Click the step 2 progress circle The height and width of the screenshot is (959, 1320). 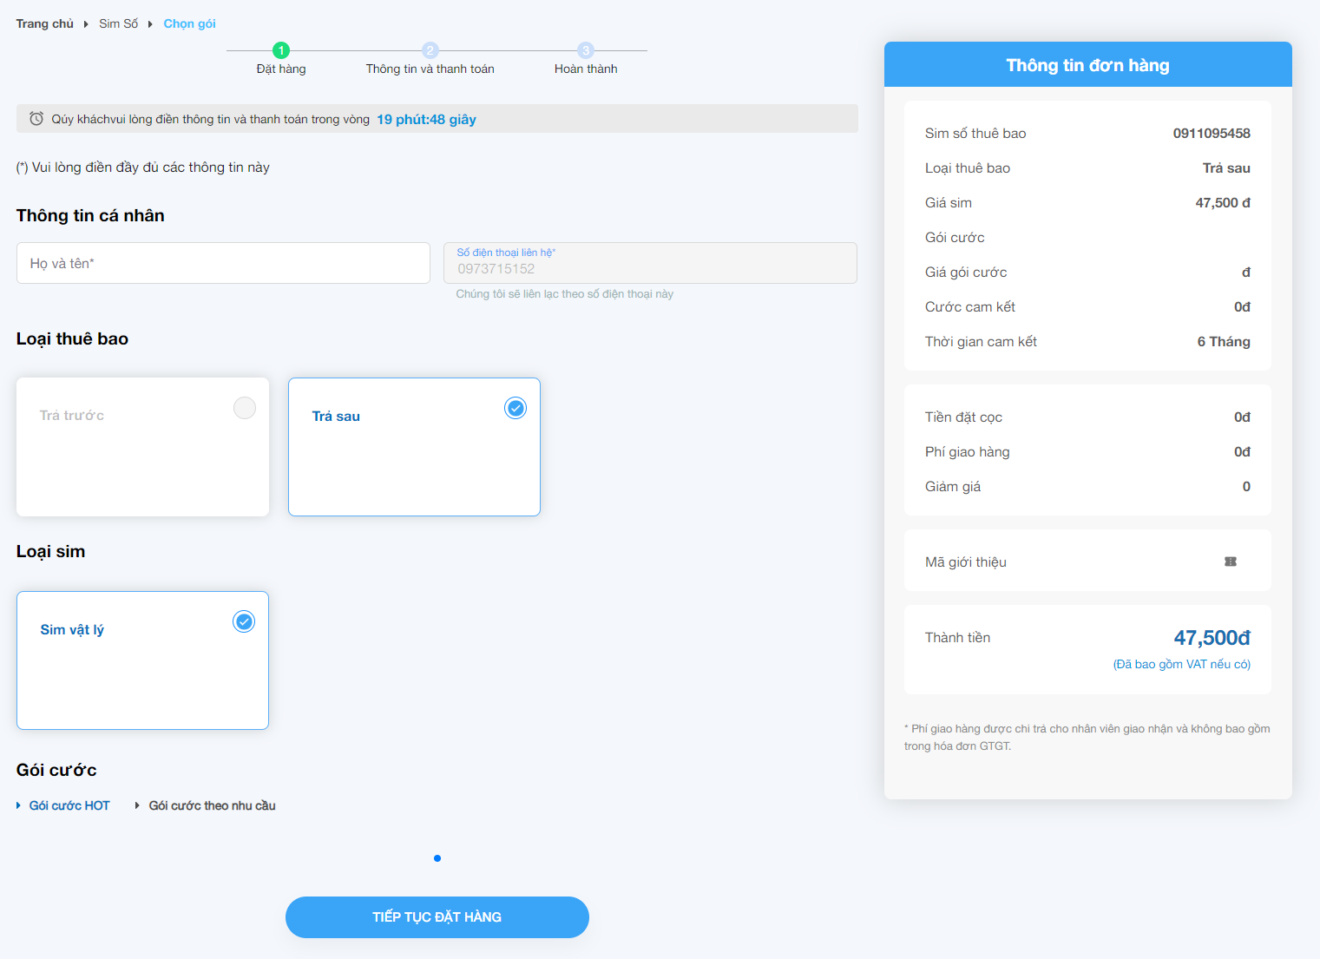point(430,50)
